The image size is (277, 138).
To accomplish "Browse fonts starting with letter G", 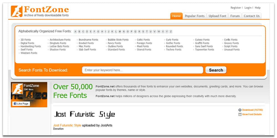I will (98, 32).
